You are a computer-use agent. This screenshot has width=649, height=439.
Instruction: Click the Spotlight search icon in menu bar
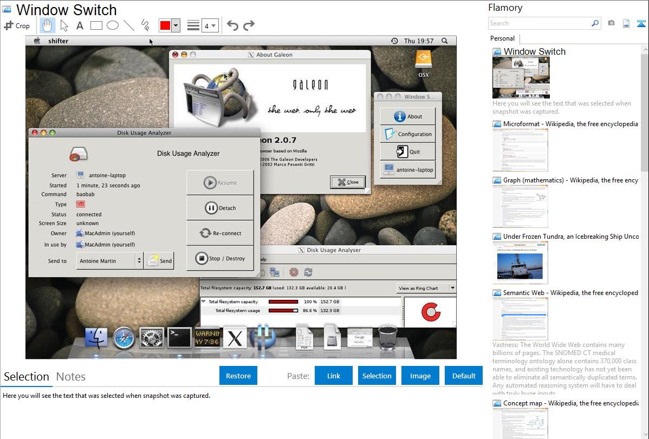coord(445,41)
